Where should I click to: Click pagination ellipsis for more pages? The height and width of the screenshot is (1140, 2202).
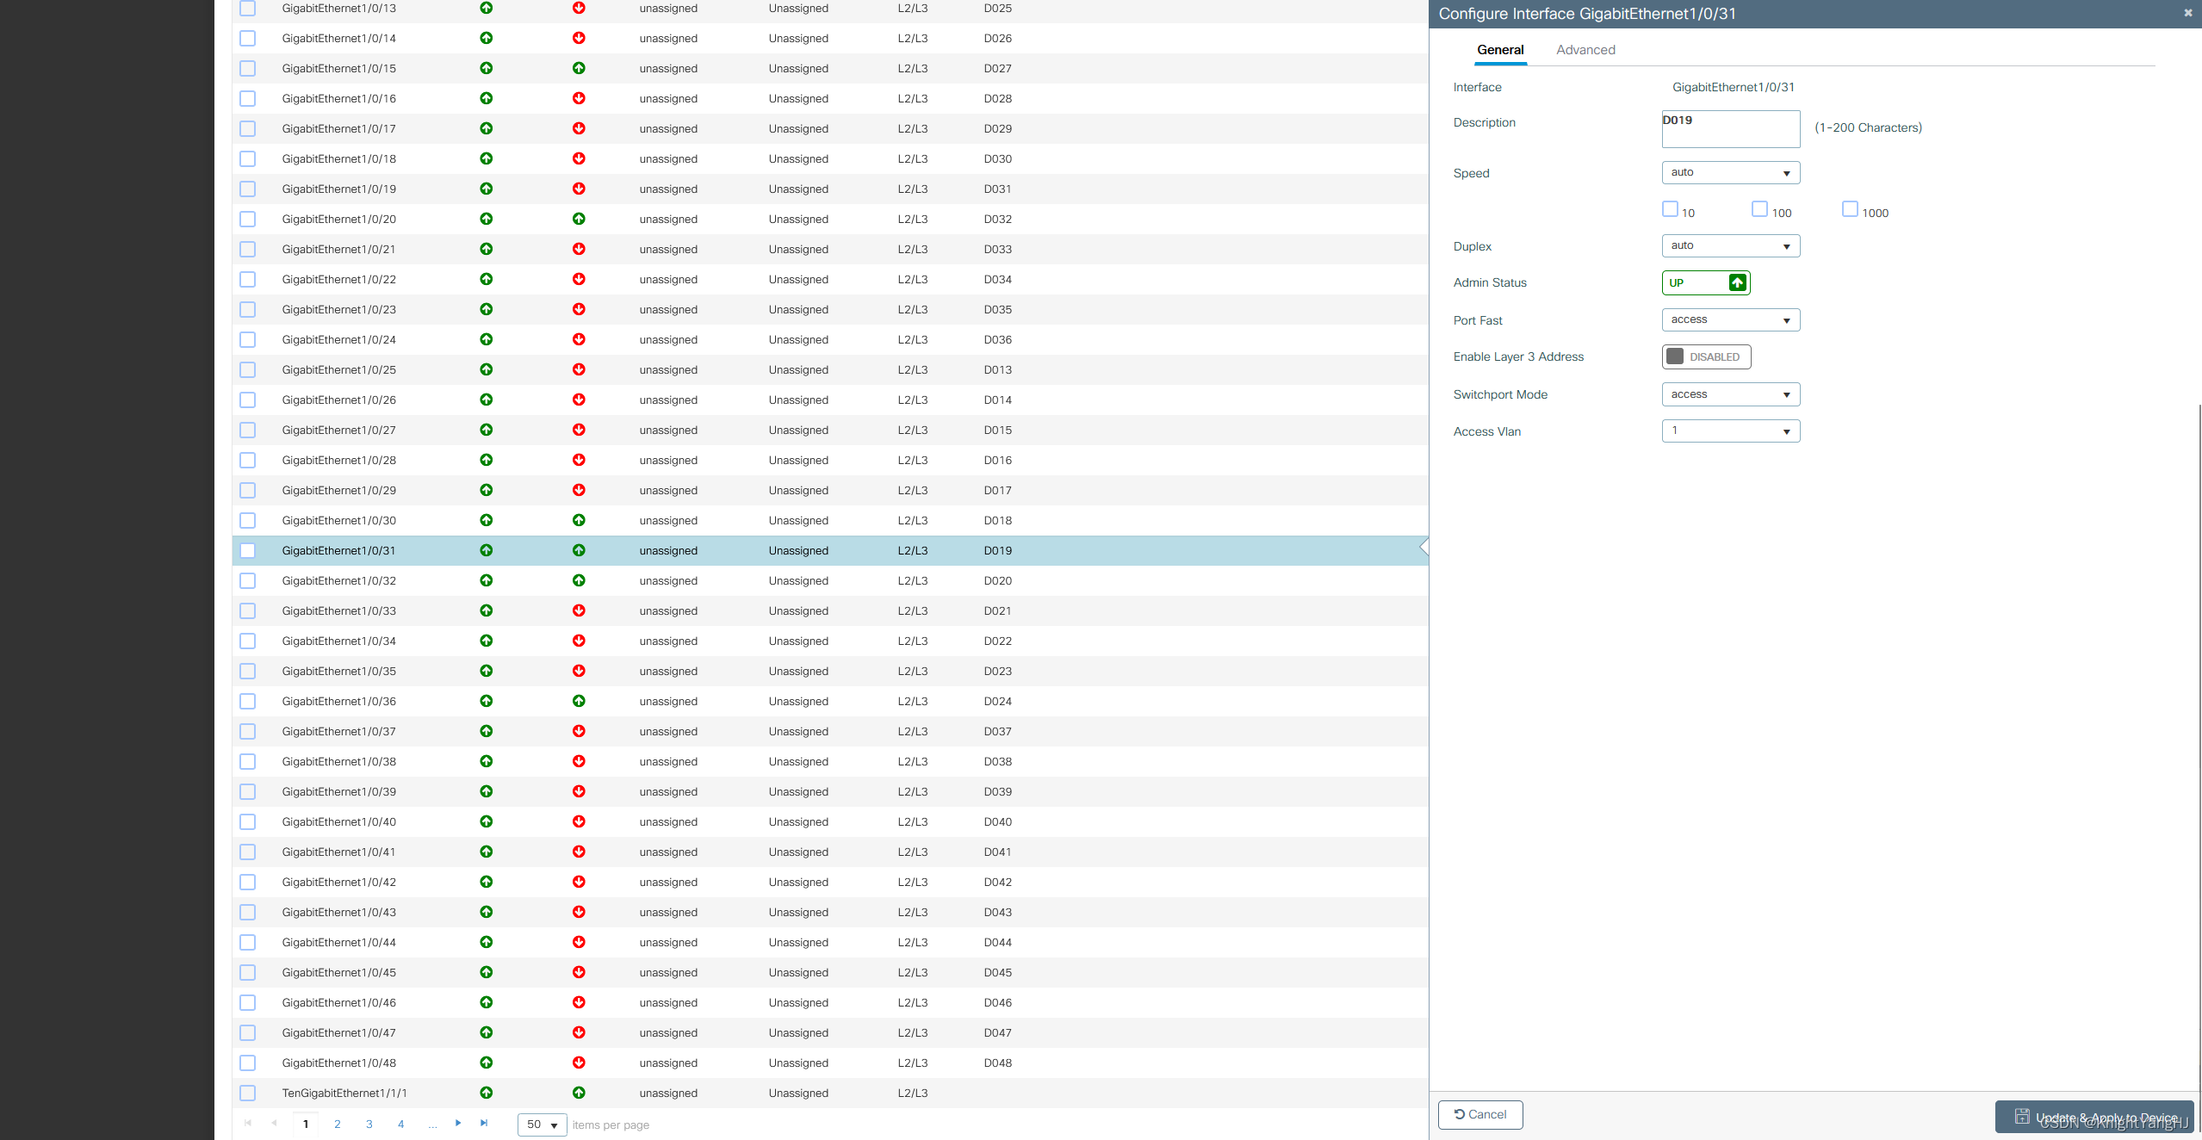coord(432,1125)
